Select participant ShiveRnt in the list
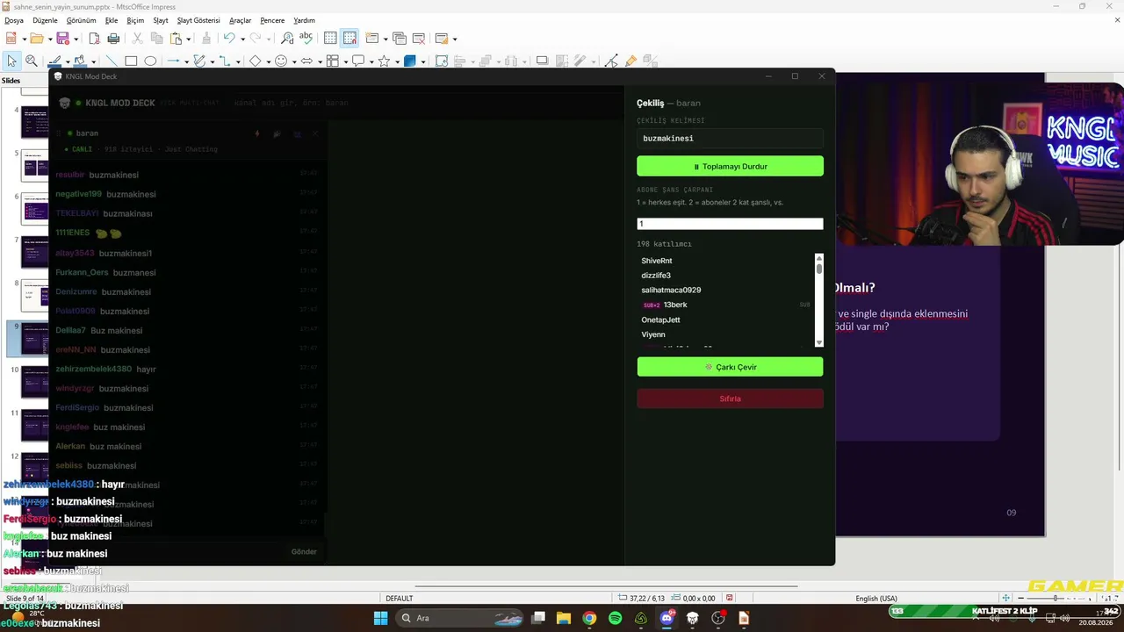 pyautogui.click(x=657, y=261)
